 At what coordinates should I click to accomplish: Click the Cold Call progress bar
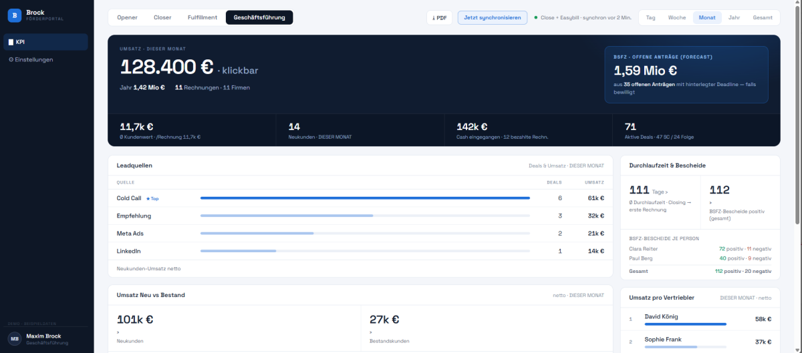coord(365,198)
